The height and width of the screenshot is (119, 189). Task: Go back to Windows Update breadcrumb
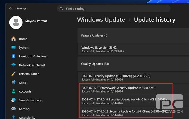pos(101,19)
